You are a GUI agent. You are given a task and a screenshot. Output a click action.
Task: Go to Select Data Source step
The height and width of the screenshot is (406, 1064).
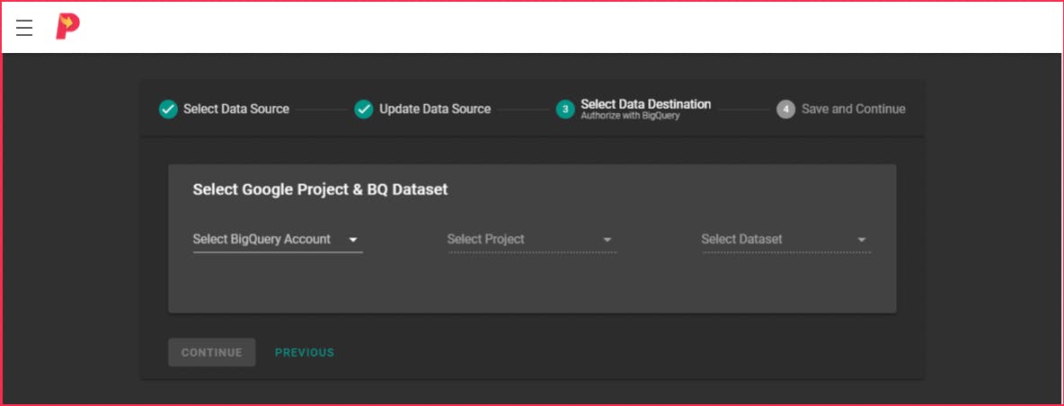pos(236,110)
